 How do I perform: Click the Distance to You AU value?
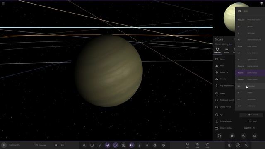(248, 128)
